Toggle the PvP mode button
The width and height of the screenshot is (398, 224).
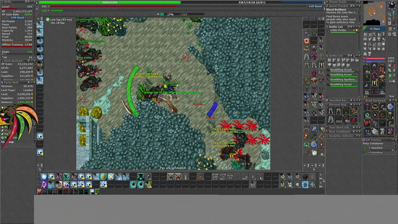click(392, 81)
